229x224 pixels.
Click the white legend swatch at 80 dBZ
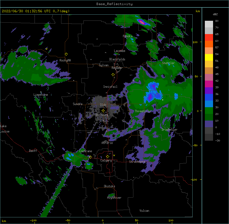pos(209,24)
